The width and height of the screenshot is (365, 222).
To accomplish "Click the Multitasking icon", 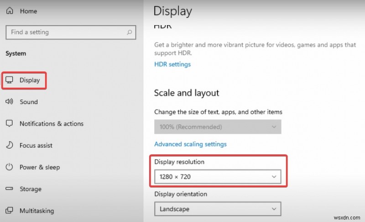I will 9,211.
